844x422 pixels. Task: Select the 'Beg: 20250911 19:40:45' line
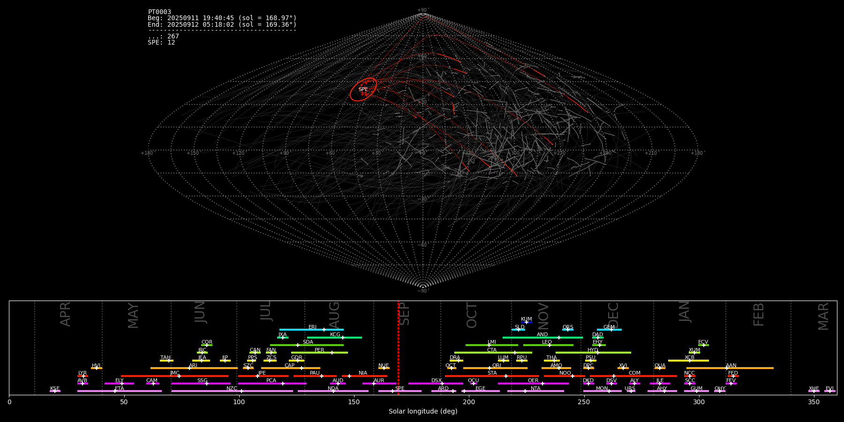point(222,18)
